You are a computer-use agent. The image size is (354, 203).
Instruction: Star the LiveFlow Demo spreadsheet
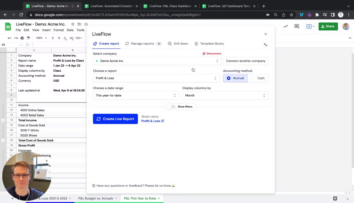[73, 24]
